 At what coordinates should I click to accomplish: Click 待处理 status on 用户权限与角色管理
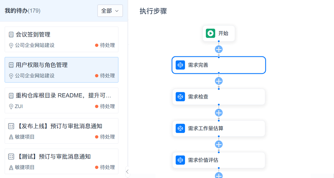point(105,76)
